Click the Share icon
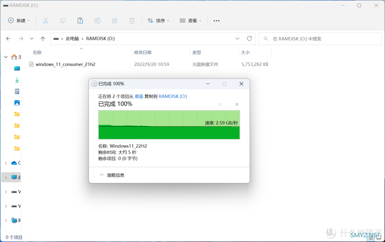The width and height of the screenshot is (385, 242). pyautogui.click(x=115, y=21)
